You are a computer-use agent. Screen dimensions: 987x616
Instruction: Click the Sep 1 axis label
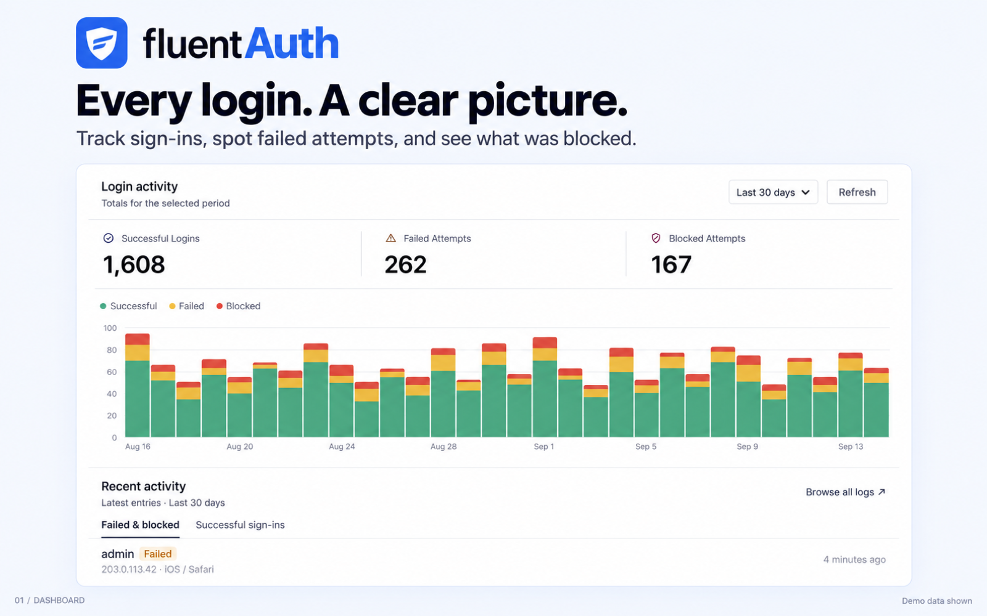click(x=544, y=447)
